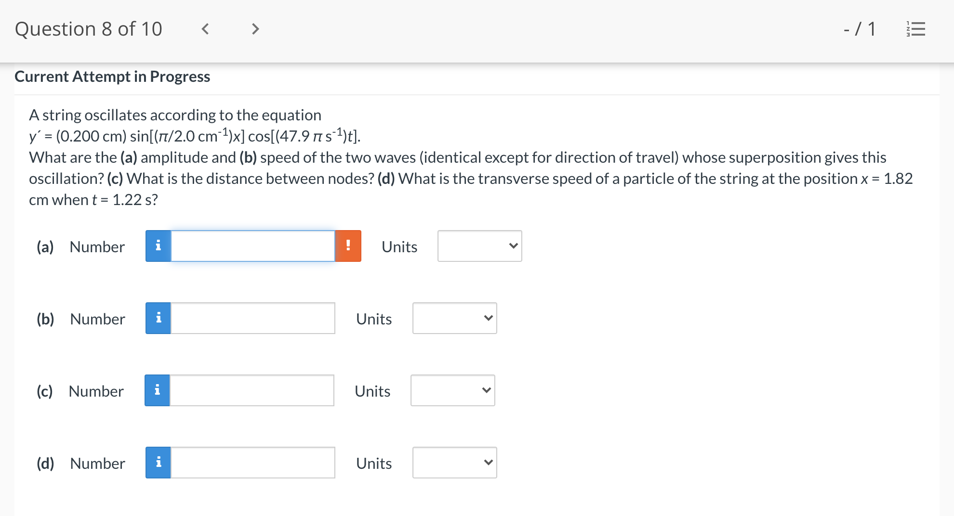Click the next question arrow

point(255,29)
